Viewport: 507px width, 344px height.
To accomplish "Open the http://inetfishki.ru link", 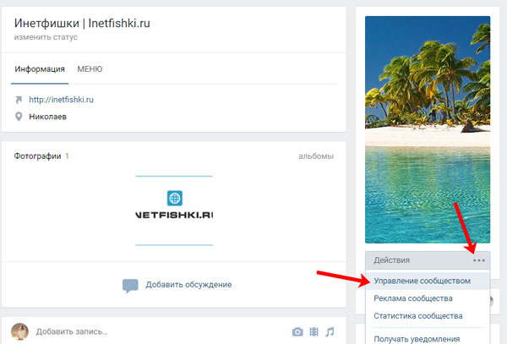I will pyautogui.click(x=61, y=100).
